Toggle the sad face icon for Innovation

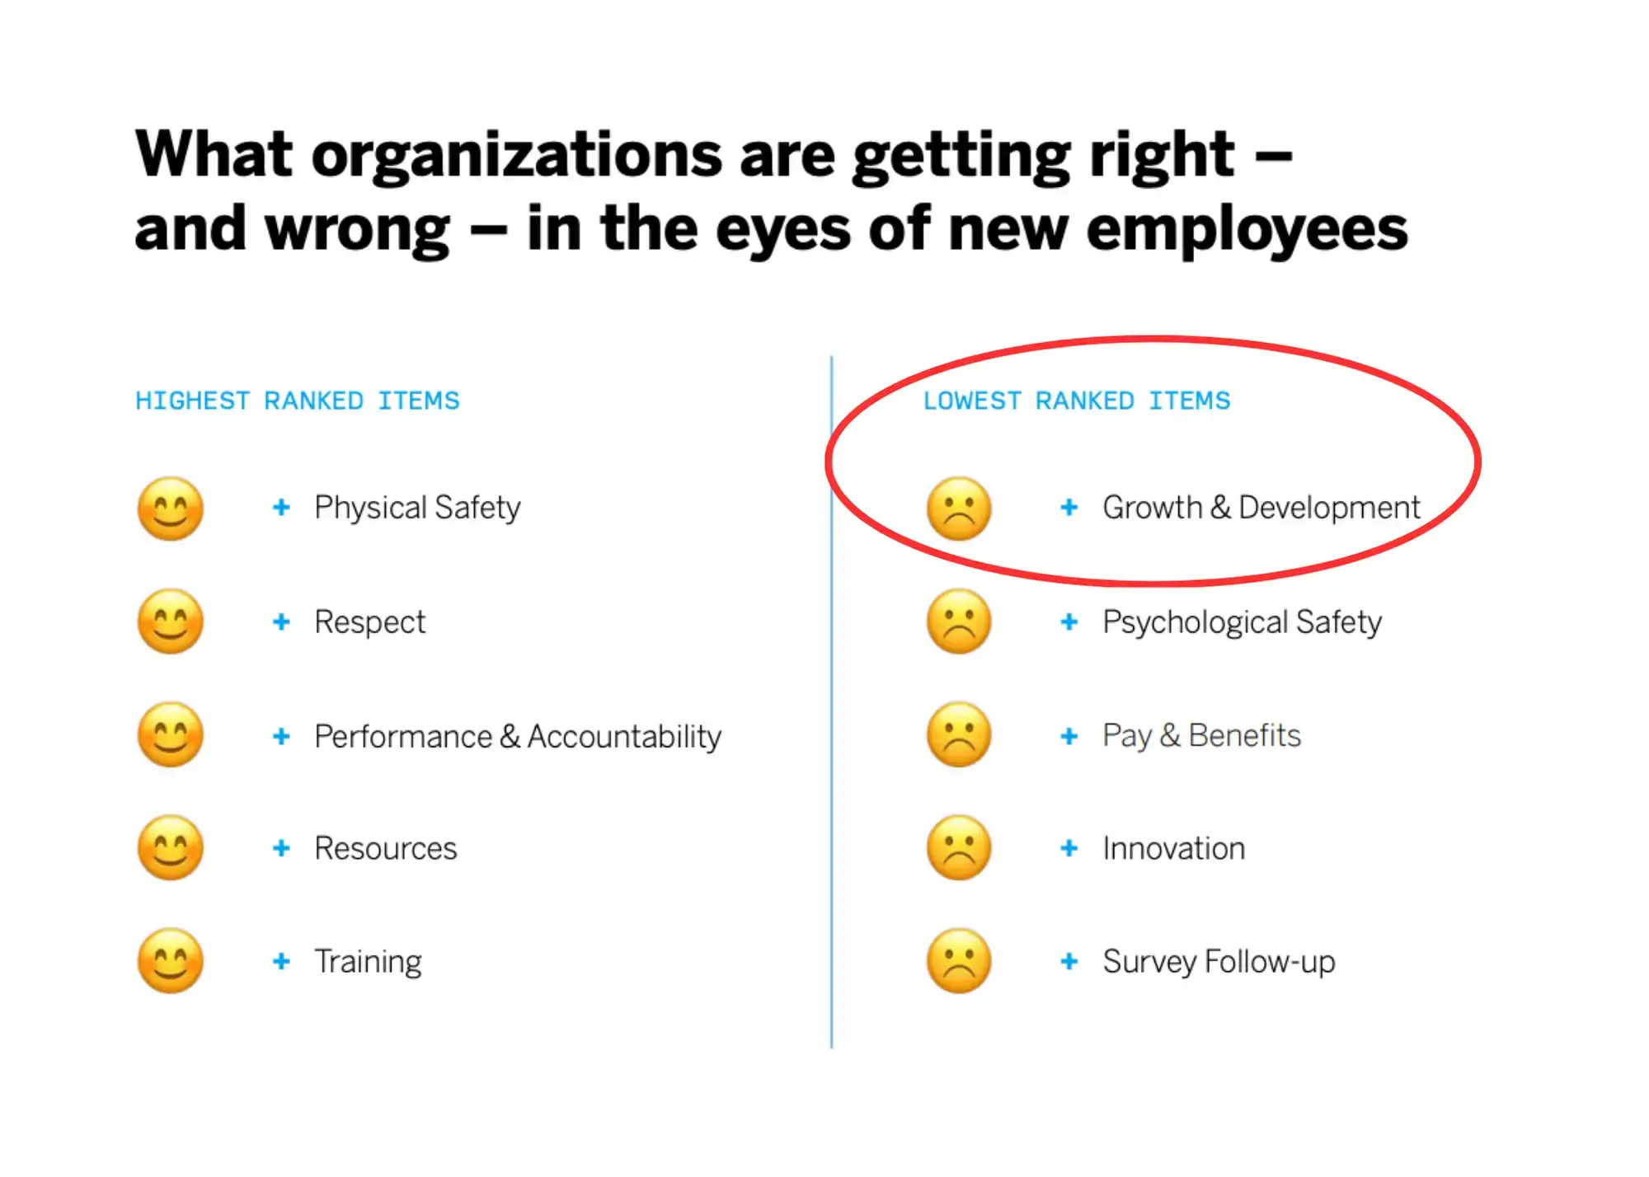click(963, 847)
